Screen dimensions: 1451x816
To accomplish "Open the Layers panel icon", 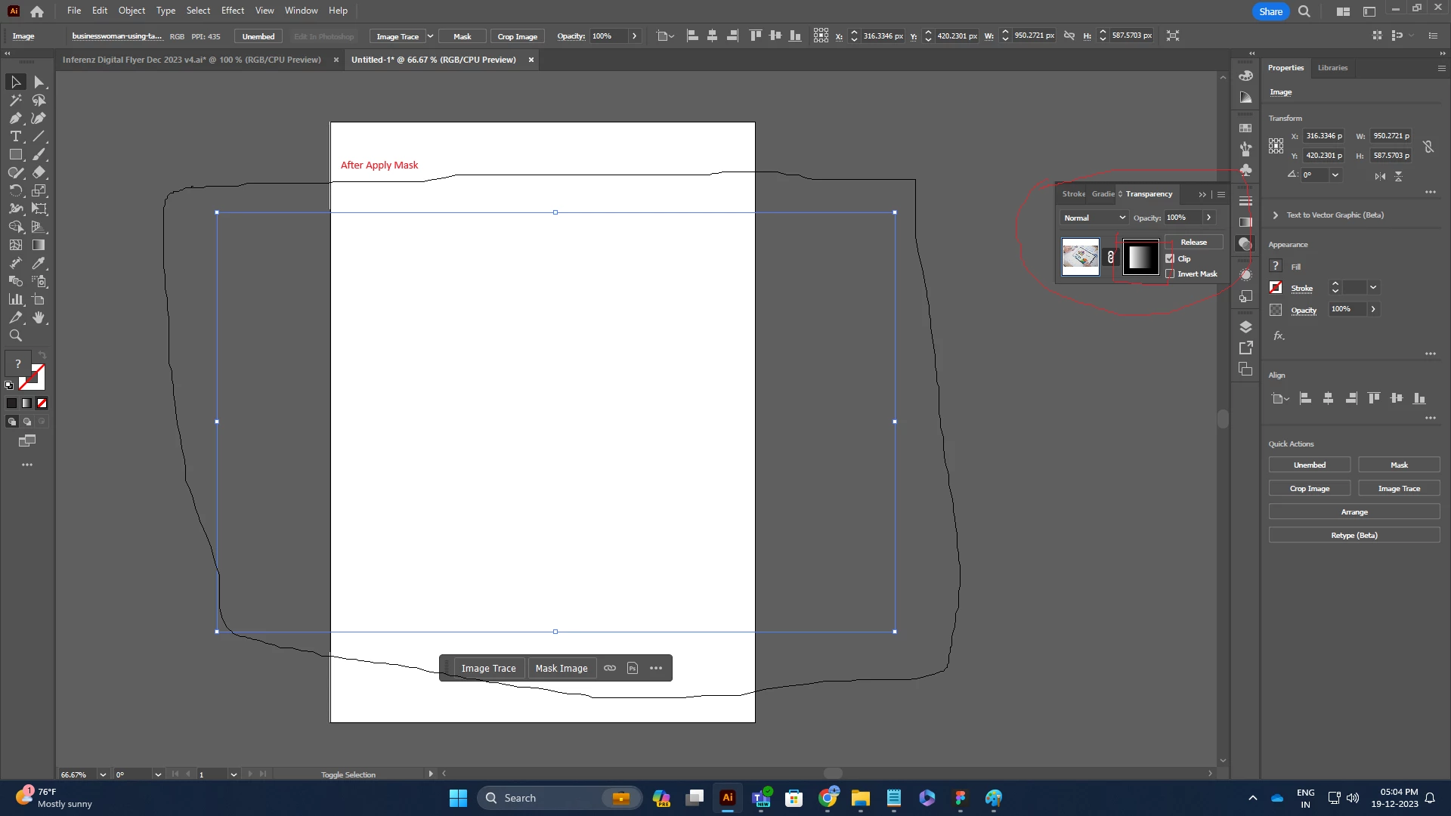I will (1245, 326).
